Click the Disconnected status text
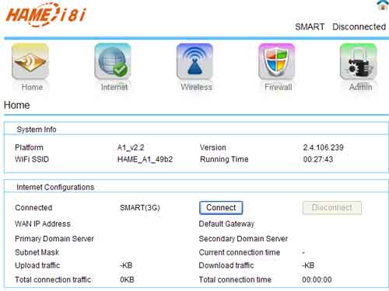389x291 pixels. 359,26
